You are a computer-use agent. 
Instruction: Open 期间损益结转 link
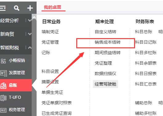[108, 53]
